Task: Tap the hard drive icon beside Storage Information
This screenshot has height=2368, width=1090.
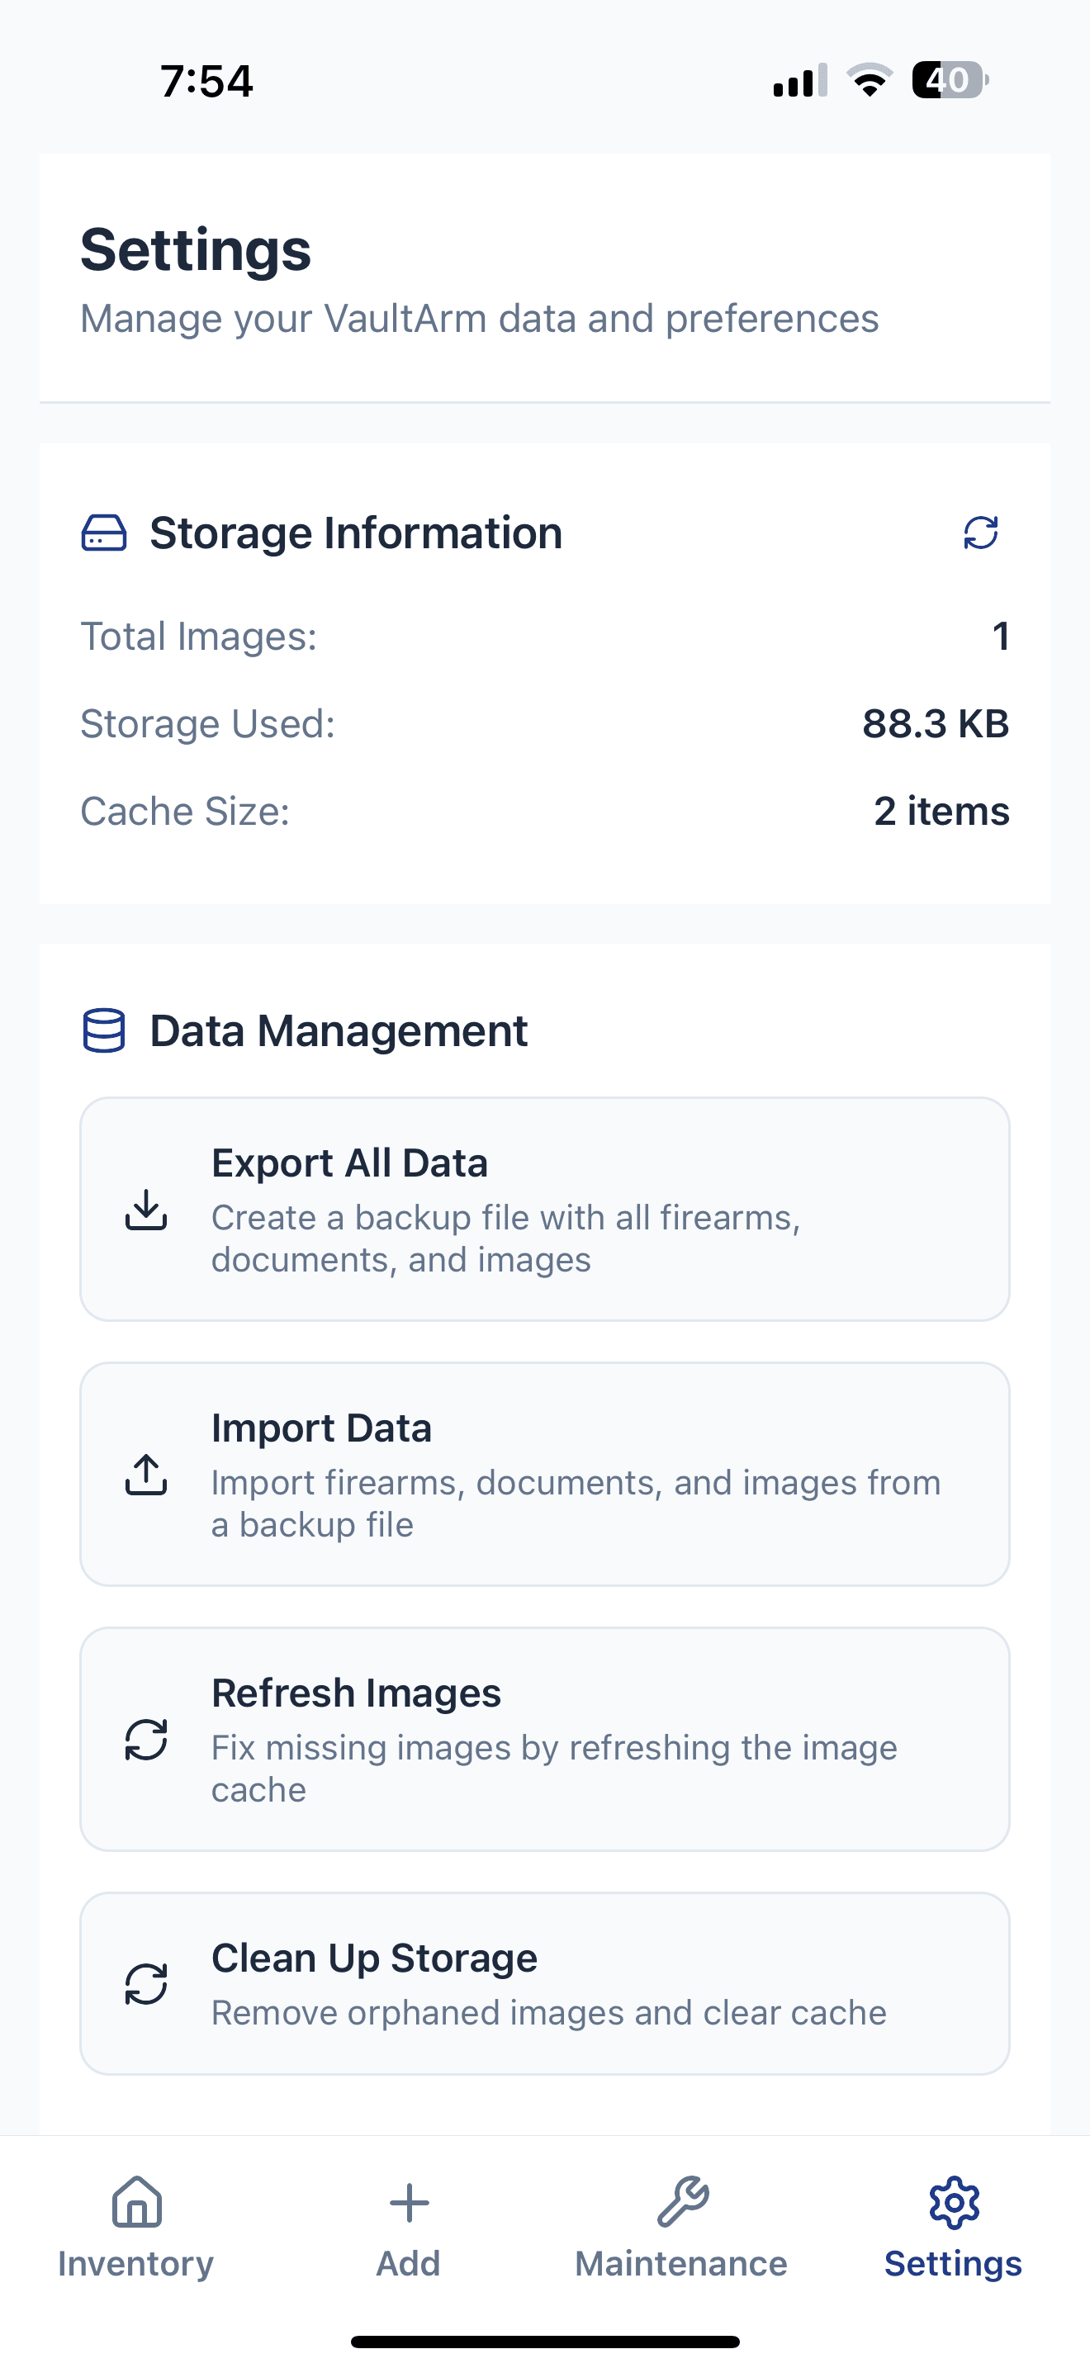Action: coord(104,533)
